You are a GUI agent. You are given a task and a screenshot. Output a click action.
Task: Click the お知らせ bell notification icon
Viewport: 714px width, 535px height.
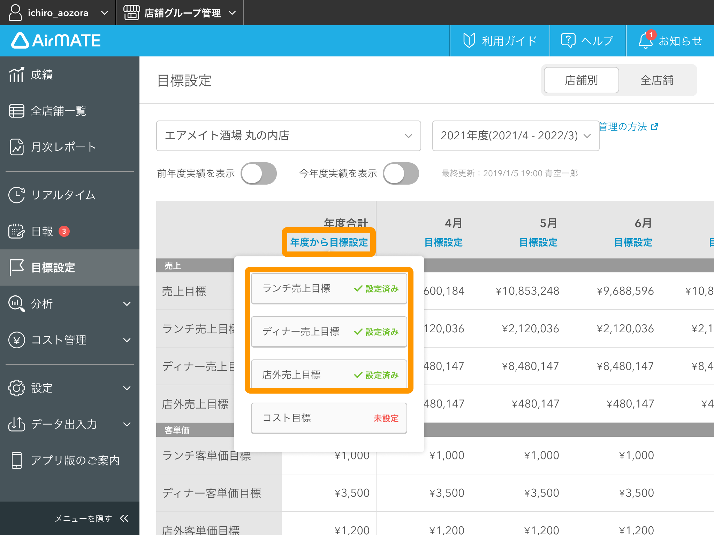[645, 40]
